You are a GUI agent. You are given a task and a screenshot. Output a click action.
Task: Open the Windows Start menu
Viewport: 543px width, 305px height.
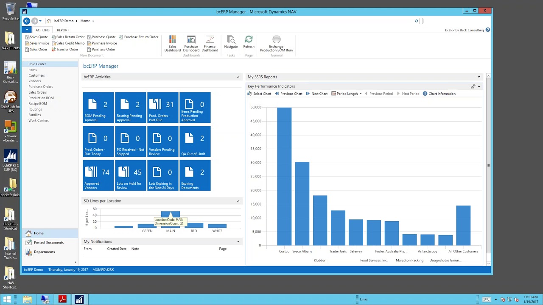(7, 299)
